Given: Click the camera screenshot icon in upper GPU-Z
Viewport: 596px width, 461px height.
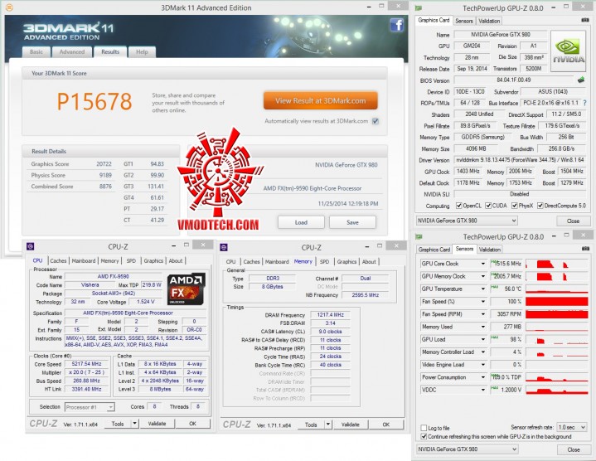Looking at the screenshot, I should click(585, 20).
